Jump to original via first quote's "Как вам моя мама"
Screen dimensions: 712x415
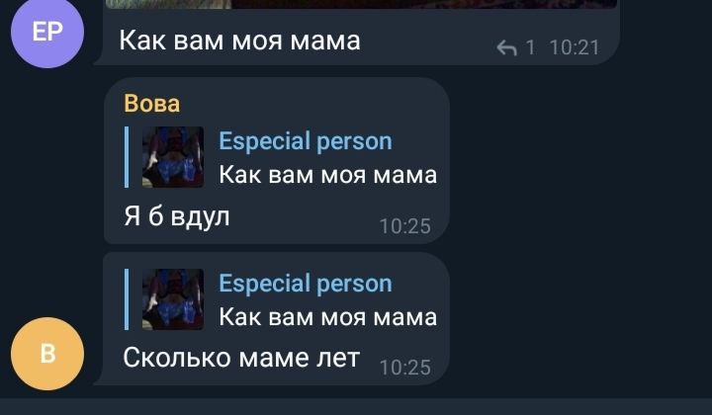pyautogui.click(x=328, y=175)
